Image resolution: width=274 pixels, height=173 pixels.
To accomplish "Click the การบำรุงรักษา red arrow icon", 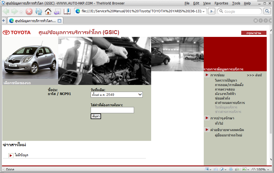I will point(207,118).
